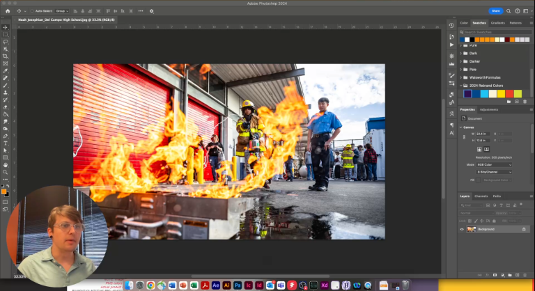Delete layer using the Layers trash icon

coord(525,275)
